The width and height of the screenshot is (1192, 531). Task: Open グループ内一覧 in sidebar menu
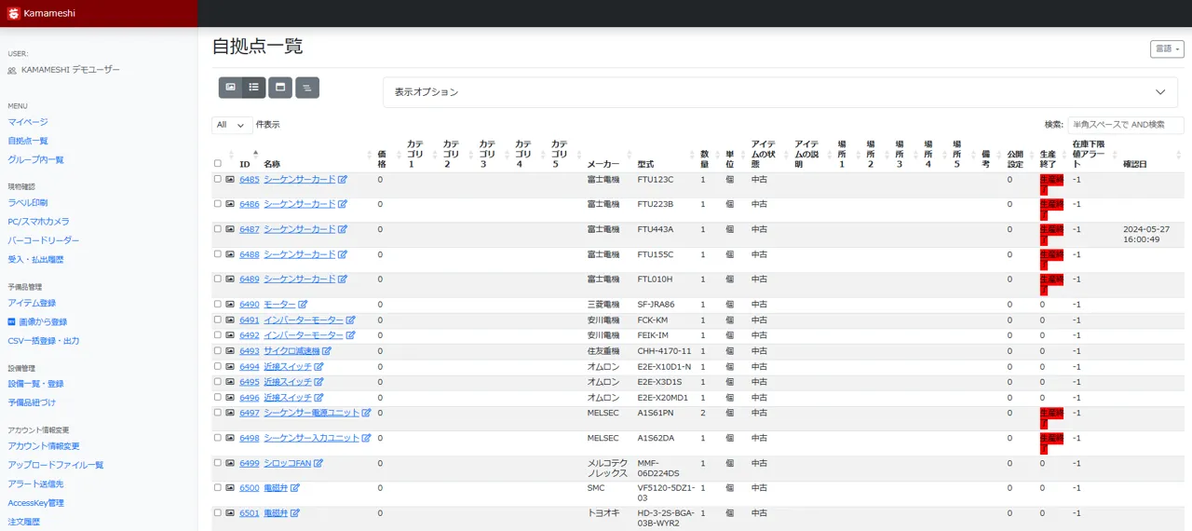pyautogui.click(x=36, y=160)
